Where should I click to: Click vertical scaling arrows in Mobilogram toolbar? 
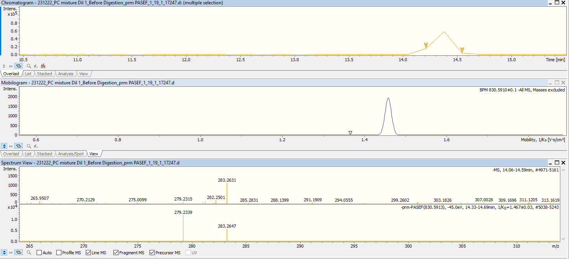[4, 146]
